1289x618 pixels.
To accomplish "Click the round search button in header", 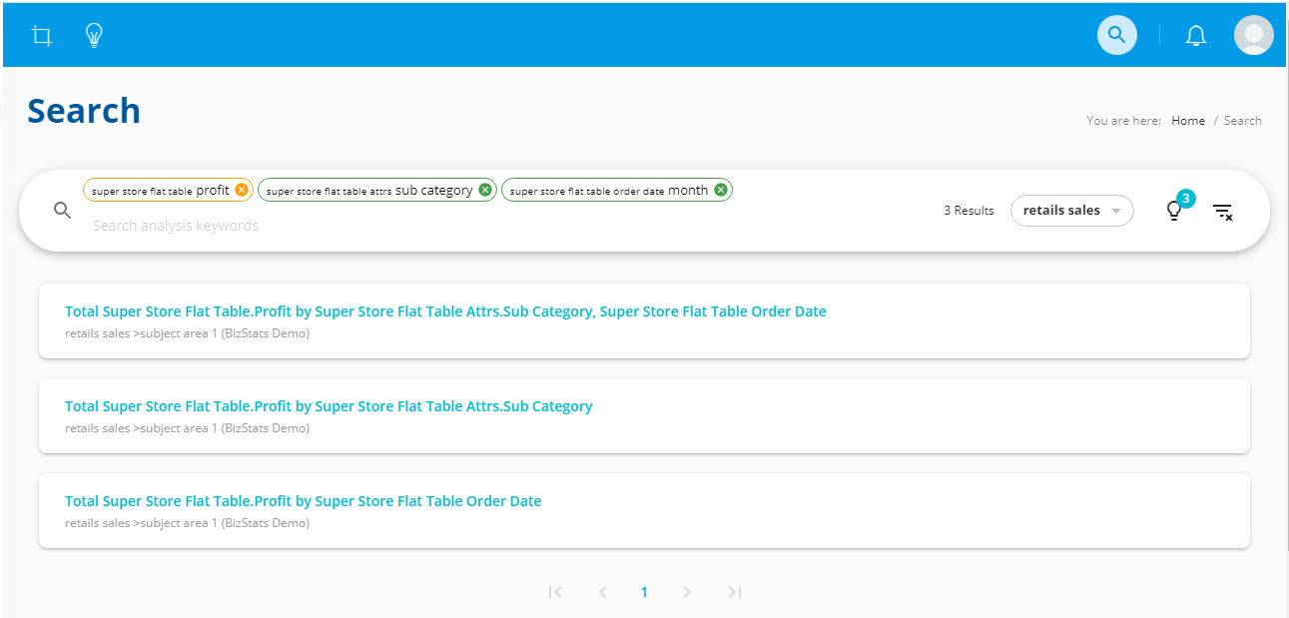I will pyautogui.click(x=1116, y=35).
